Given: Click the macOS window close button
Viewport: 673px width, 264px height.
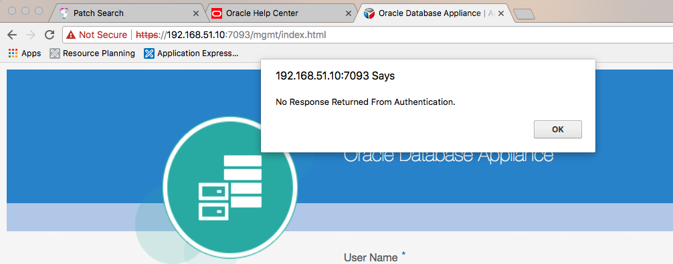Looking at the screenshot, I should click(12, 11).
